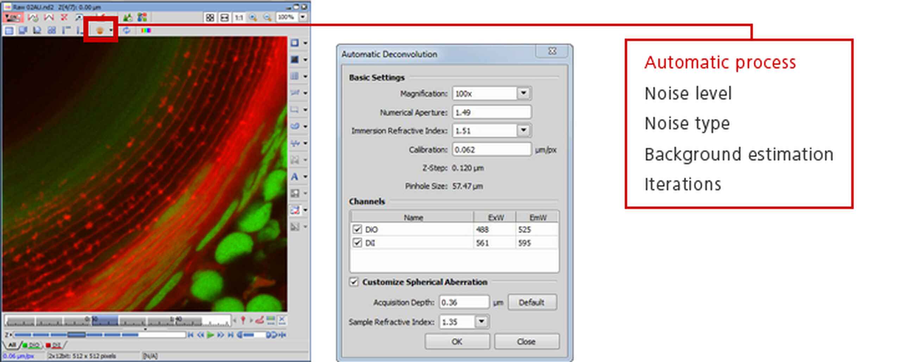This screenshot has width=901, height=362.
Task: Click OK in Automatic Deconvolution dialog
Action: (x=457, y=341)
